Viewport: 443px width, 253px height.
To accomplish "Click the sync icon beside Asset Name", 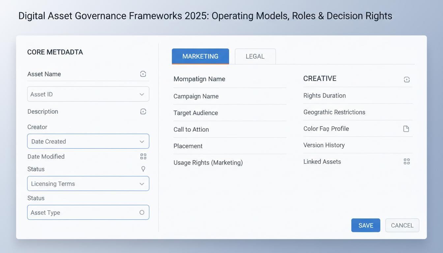I will tap(143, 74).
